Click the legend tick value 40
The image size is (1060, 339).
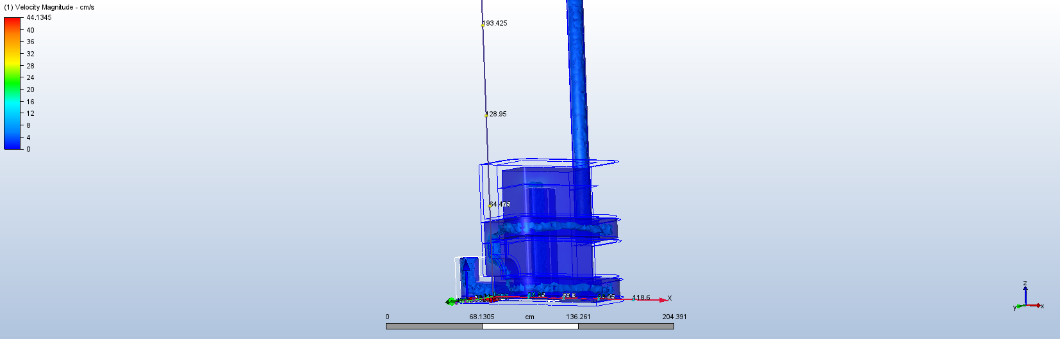click(x=30, y=30)
